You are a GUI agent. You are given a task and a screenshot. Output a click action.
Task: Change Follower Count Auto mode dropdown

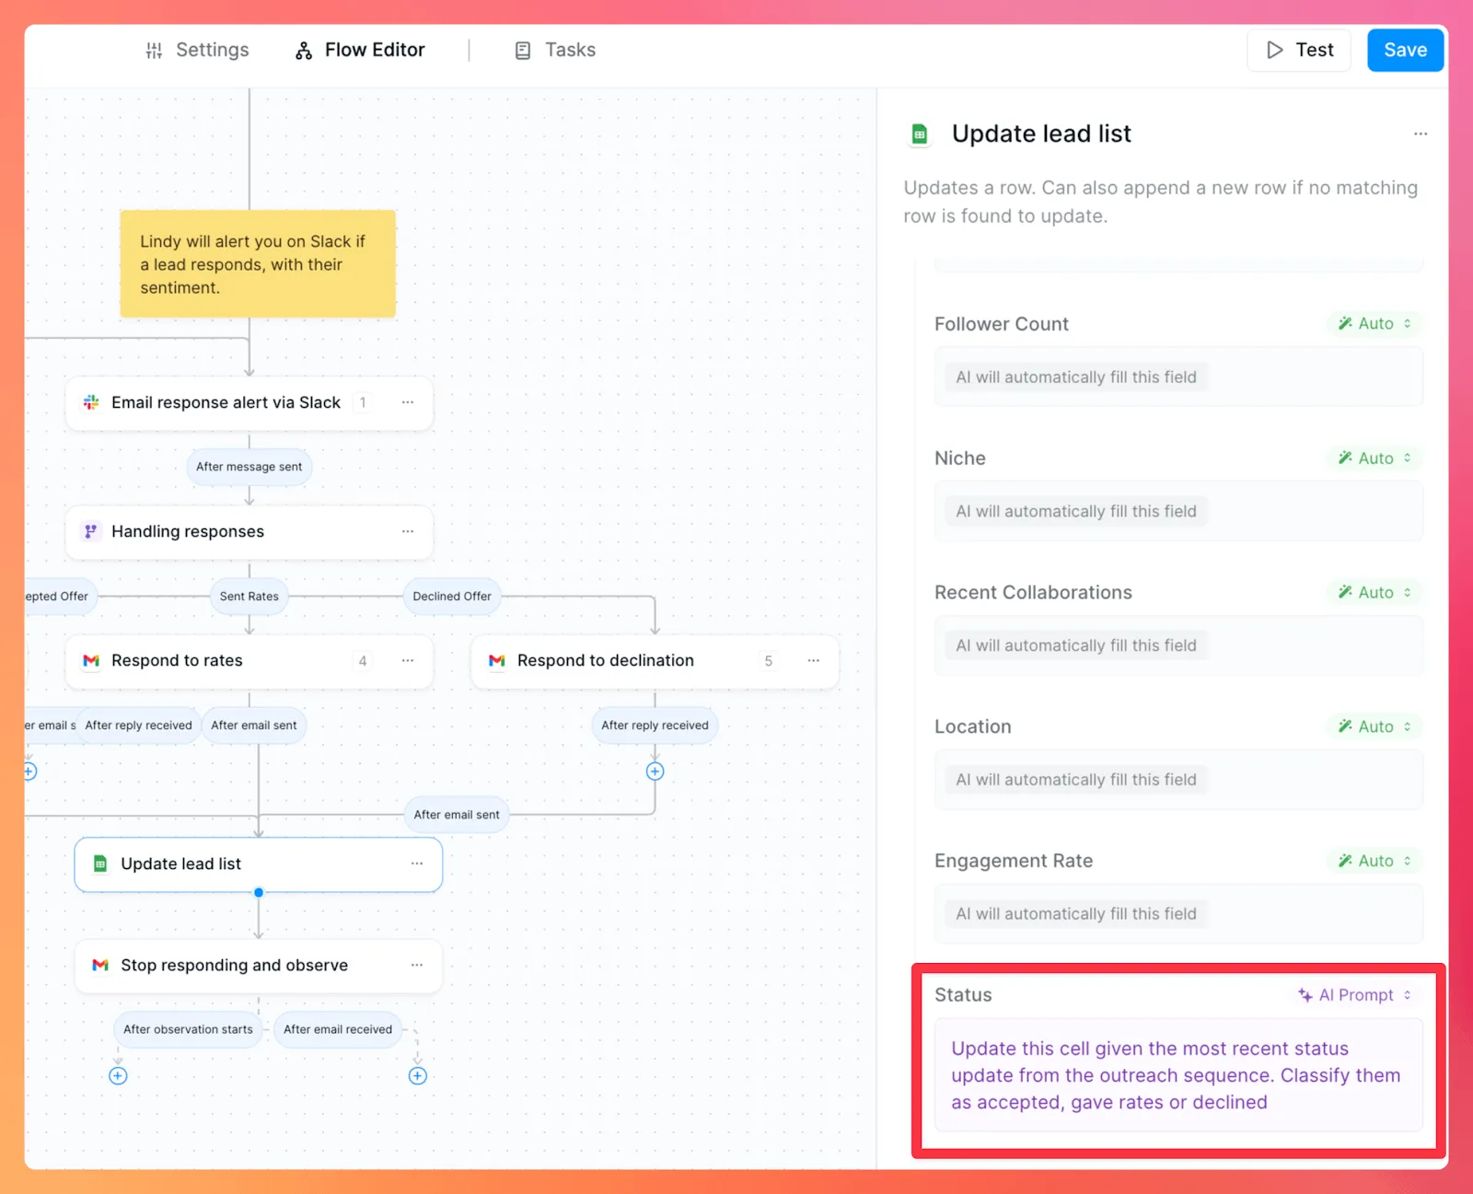(1374, 323)
